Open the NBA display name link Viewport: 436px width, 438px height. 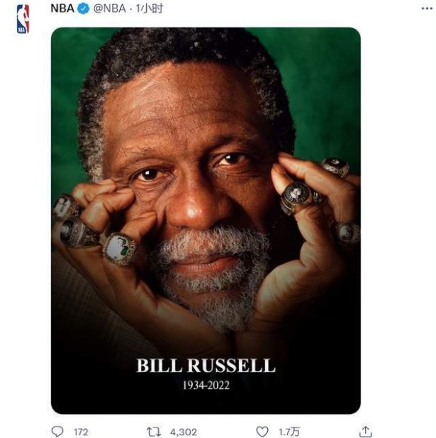click(62, 9)
